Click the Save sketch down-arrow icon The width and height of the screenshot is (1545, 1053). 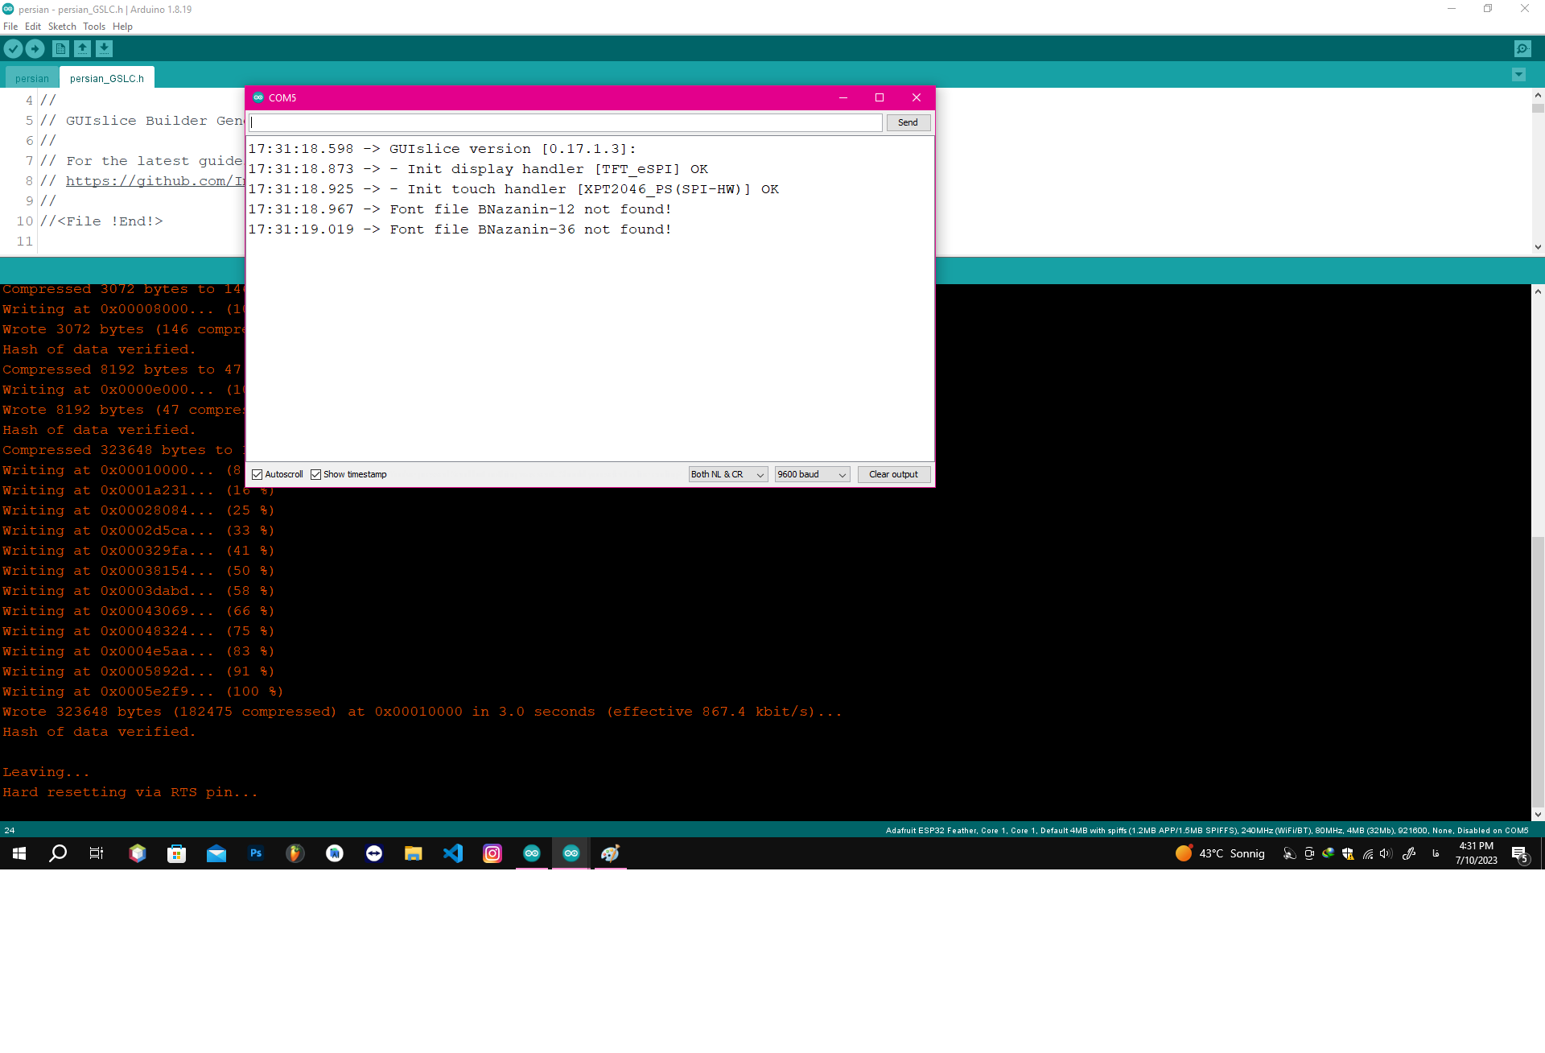pos(104,49)
